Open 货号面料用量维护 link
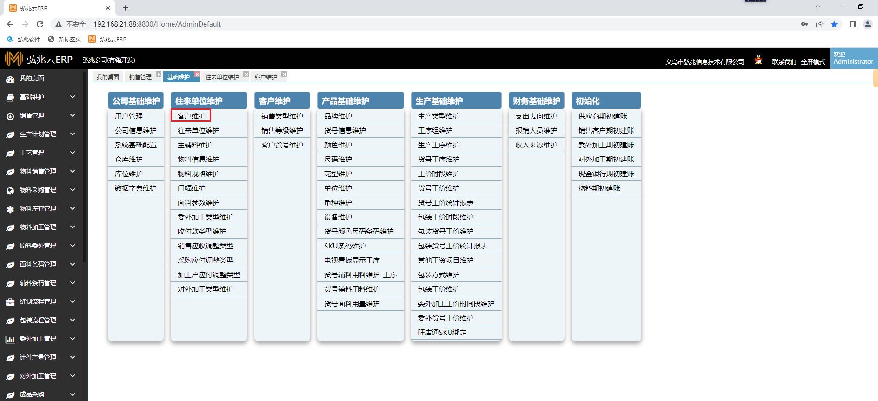Screen dimensions: 878x401 coord(352,303)
